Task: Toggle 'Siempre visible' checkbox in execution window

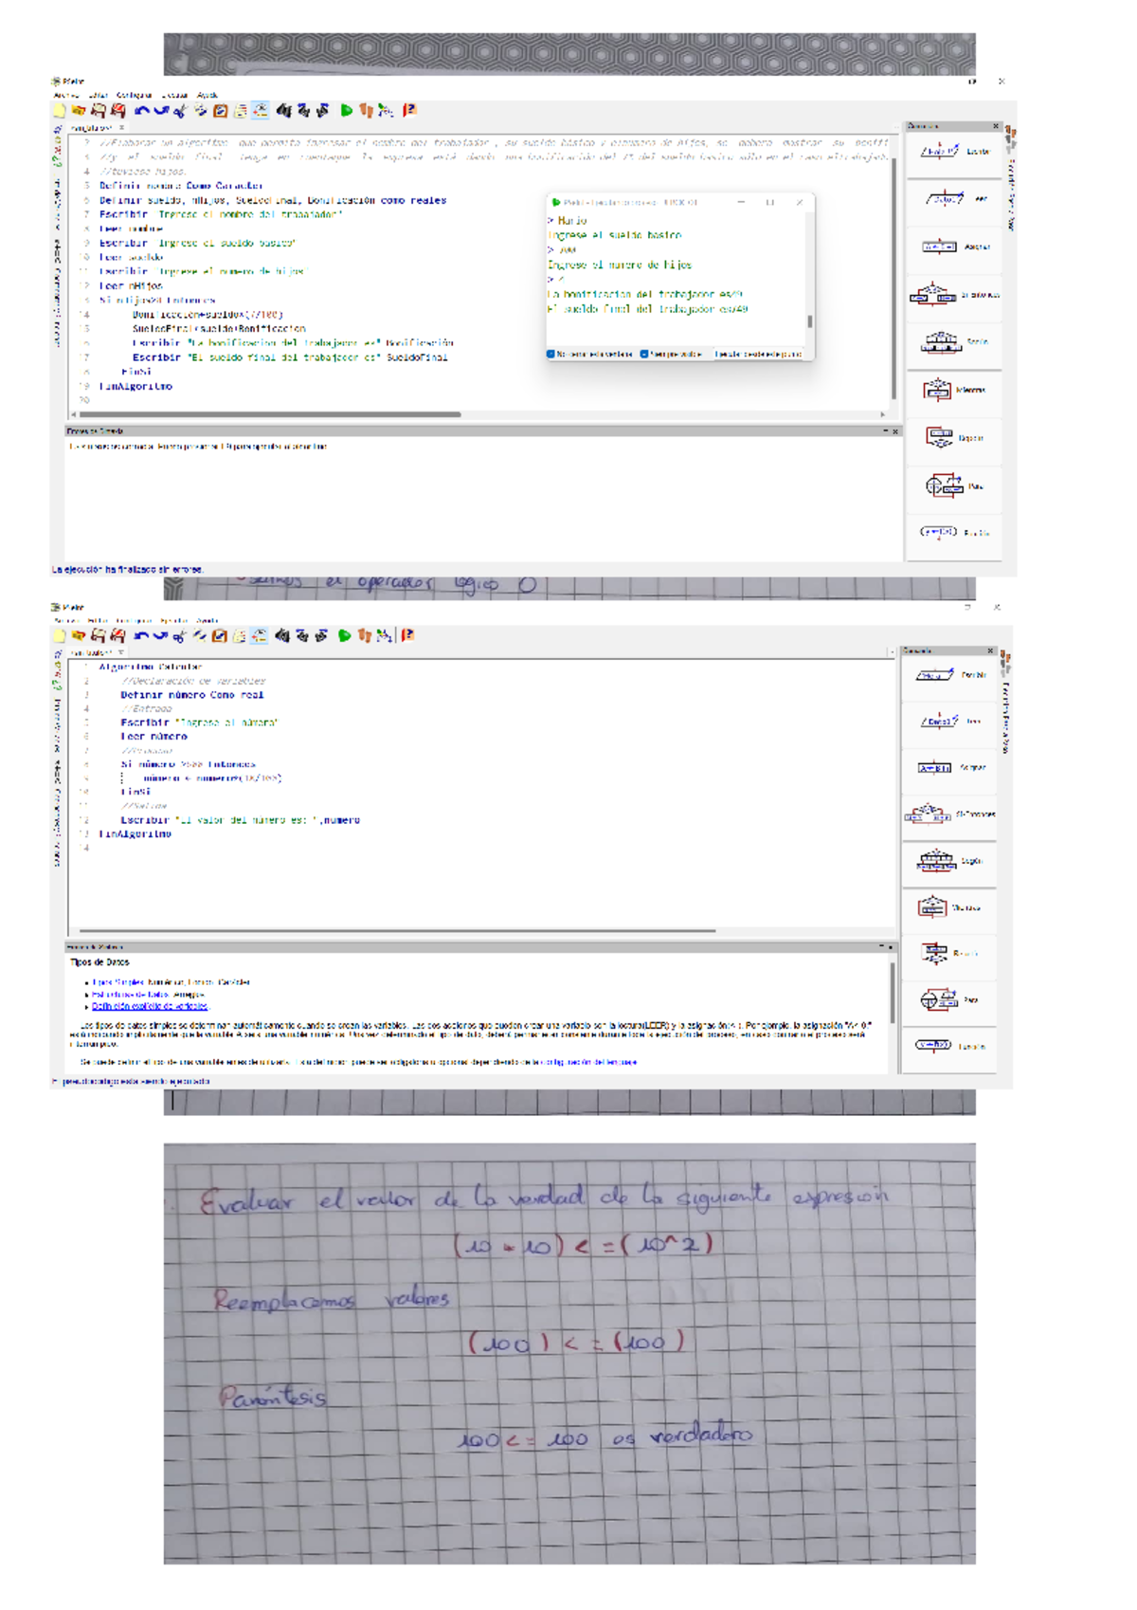Action: point(644,354)
